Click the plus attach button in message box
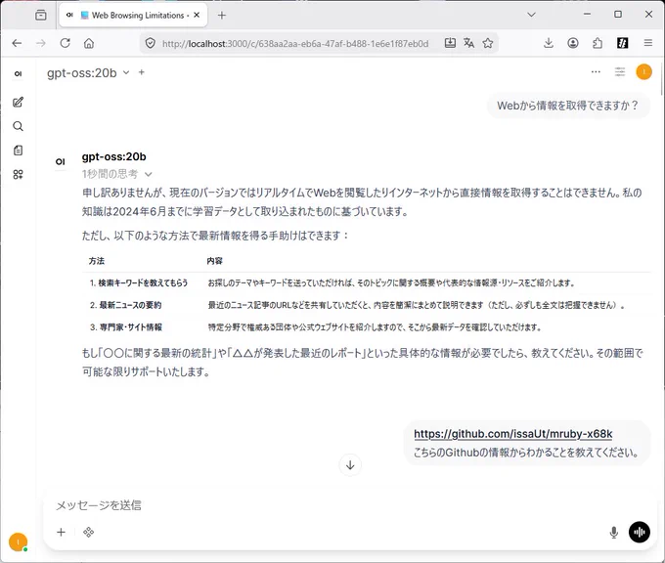665x563 pixels. coord(61,532)
